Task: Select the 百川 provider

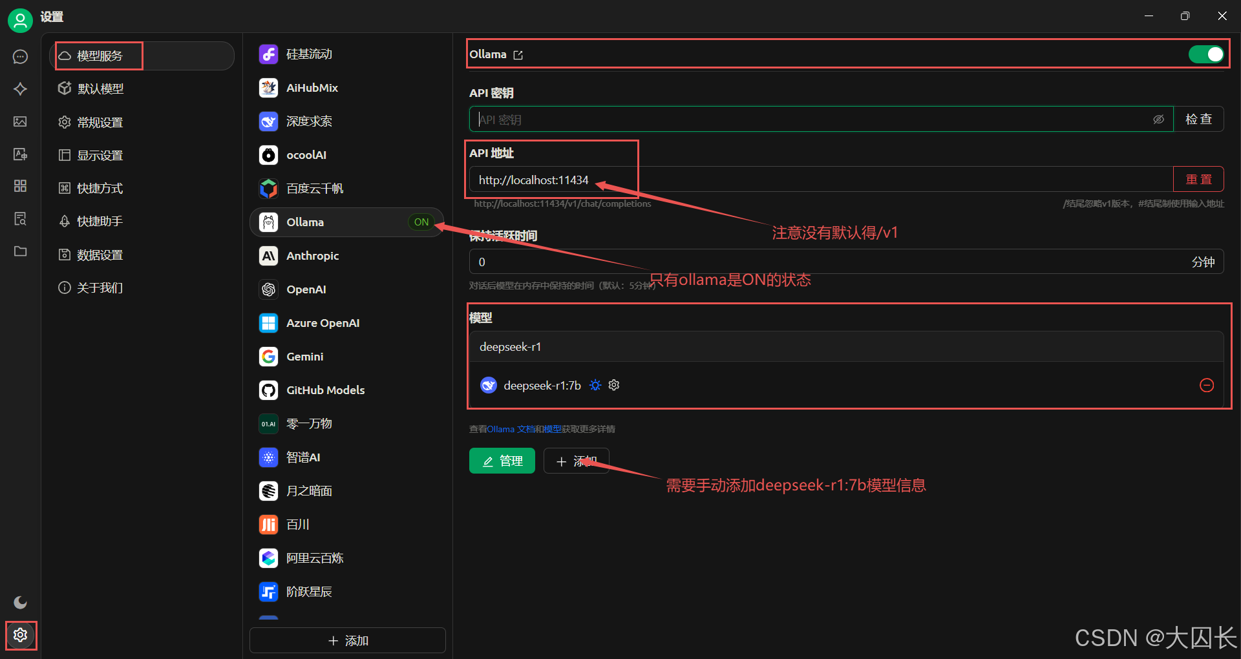Action: click(x=346, y=525)
